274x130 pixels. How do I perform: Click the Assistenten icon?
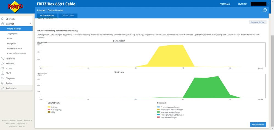(x=3, y=88)
